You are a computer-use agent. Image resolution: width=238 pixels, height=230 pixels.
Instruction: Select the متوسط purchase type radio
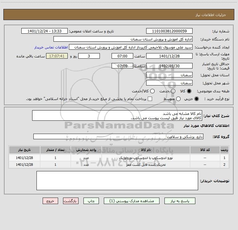click(x=178, y=99)
